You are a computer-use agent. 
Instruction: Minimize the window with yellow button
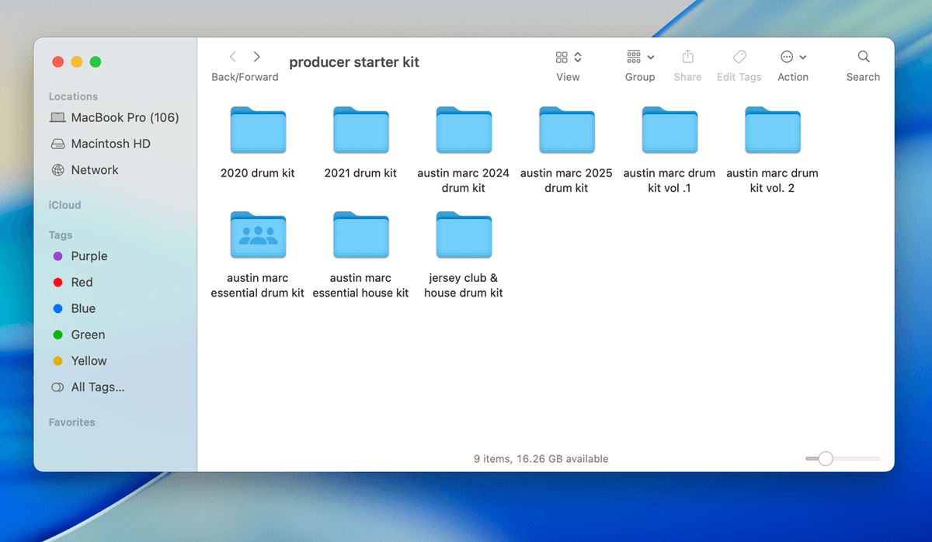click(x=76, y=62)
